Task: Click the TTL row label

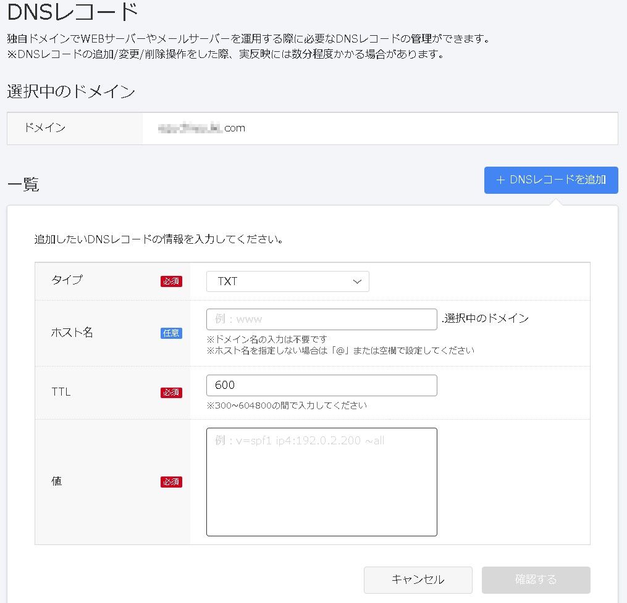Action: (x=61, y=392)
